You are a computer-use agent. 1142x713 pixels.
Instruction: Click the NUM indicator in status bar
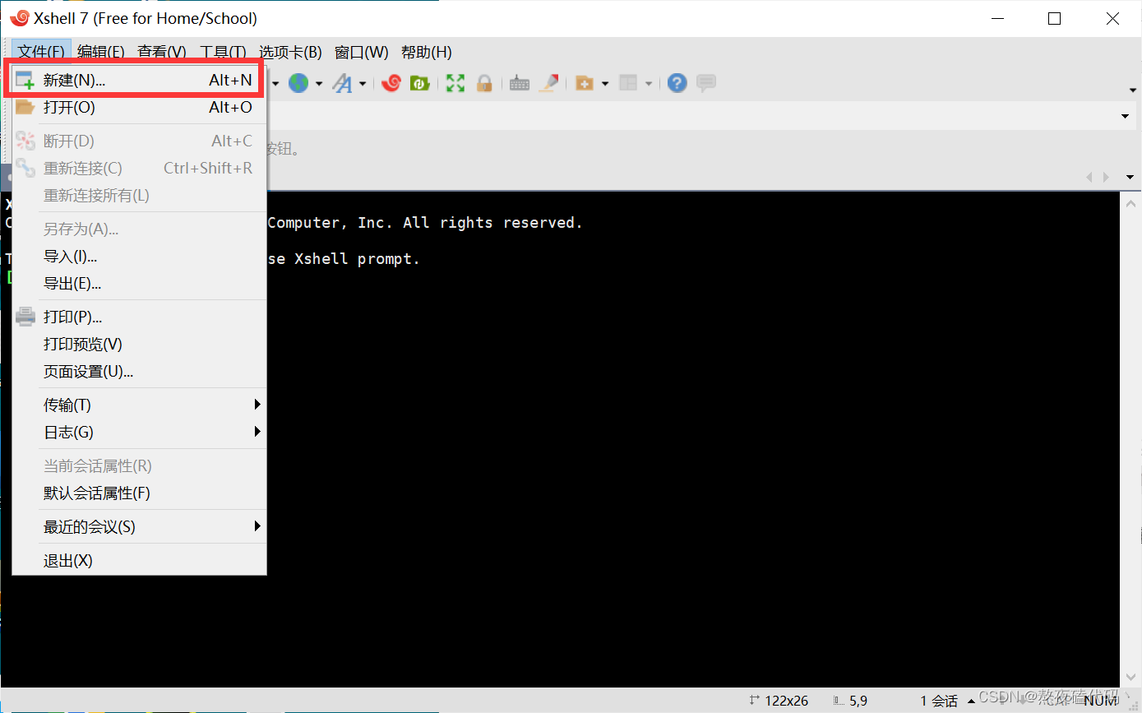pos(1100,701)
